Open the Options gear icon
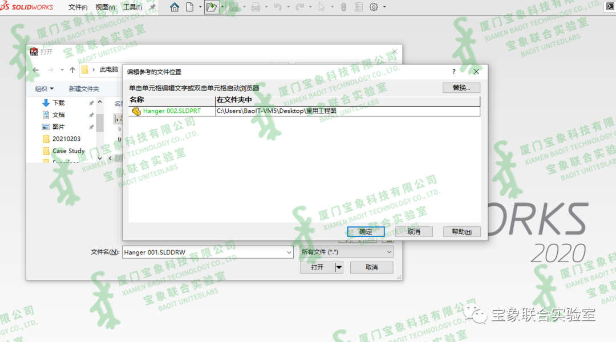The height and width of the screenshot is (342, 616). point(374,7)
